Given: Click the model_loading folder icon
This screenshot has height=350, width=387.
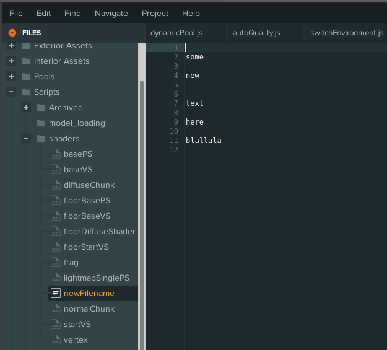Looking at the screenshot, I should (41, 123).
